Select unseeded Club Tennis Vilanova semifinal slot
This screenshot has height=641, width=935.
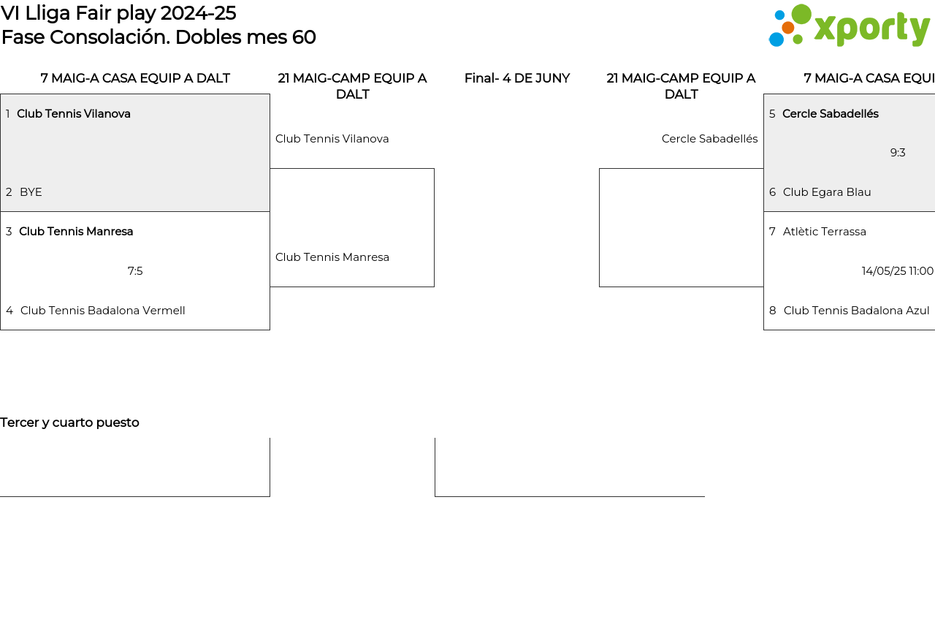coord(332,139)
